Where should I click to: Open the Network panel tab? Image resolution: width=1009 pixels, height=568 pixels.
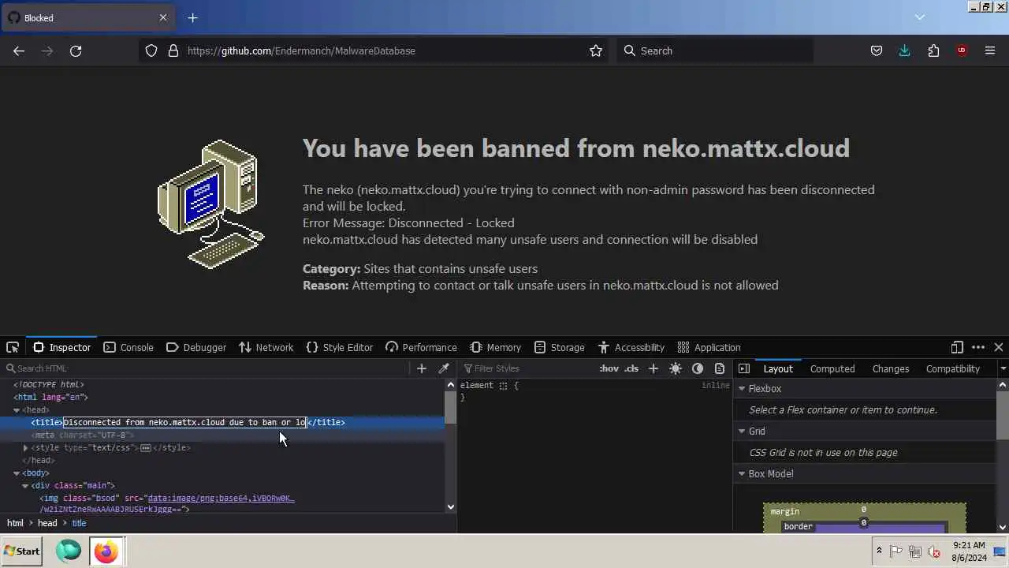coord(266,347)
